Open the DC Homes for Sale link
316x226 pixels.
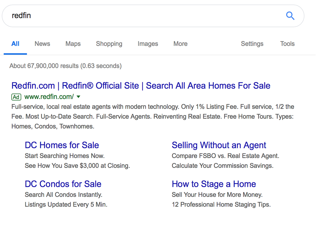[x=62, y=145]
